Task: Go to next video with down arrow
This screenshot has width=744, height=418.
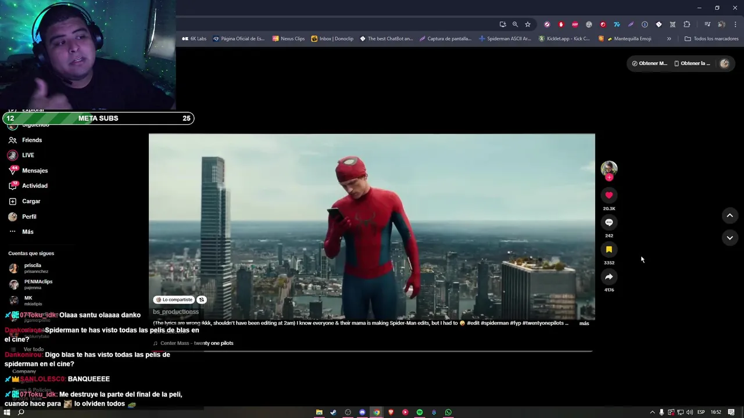Action: point(729,237)
